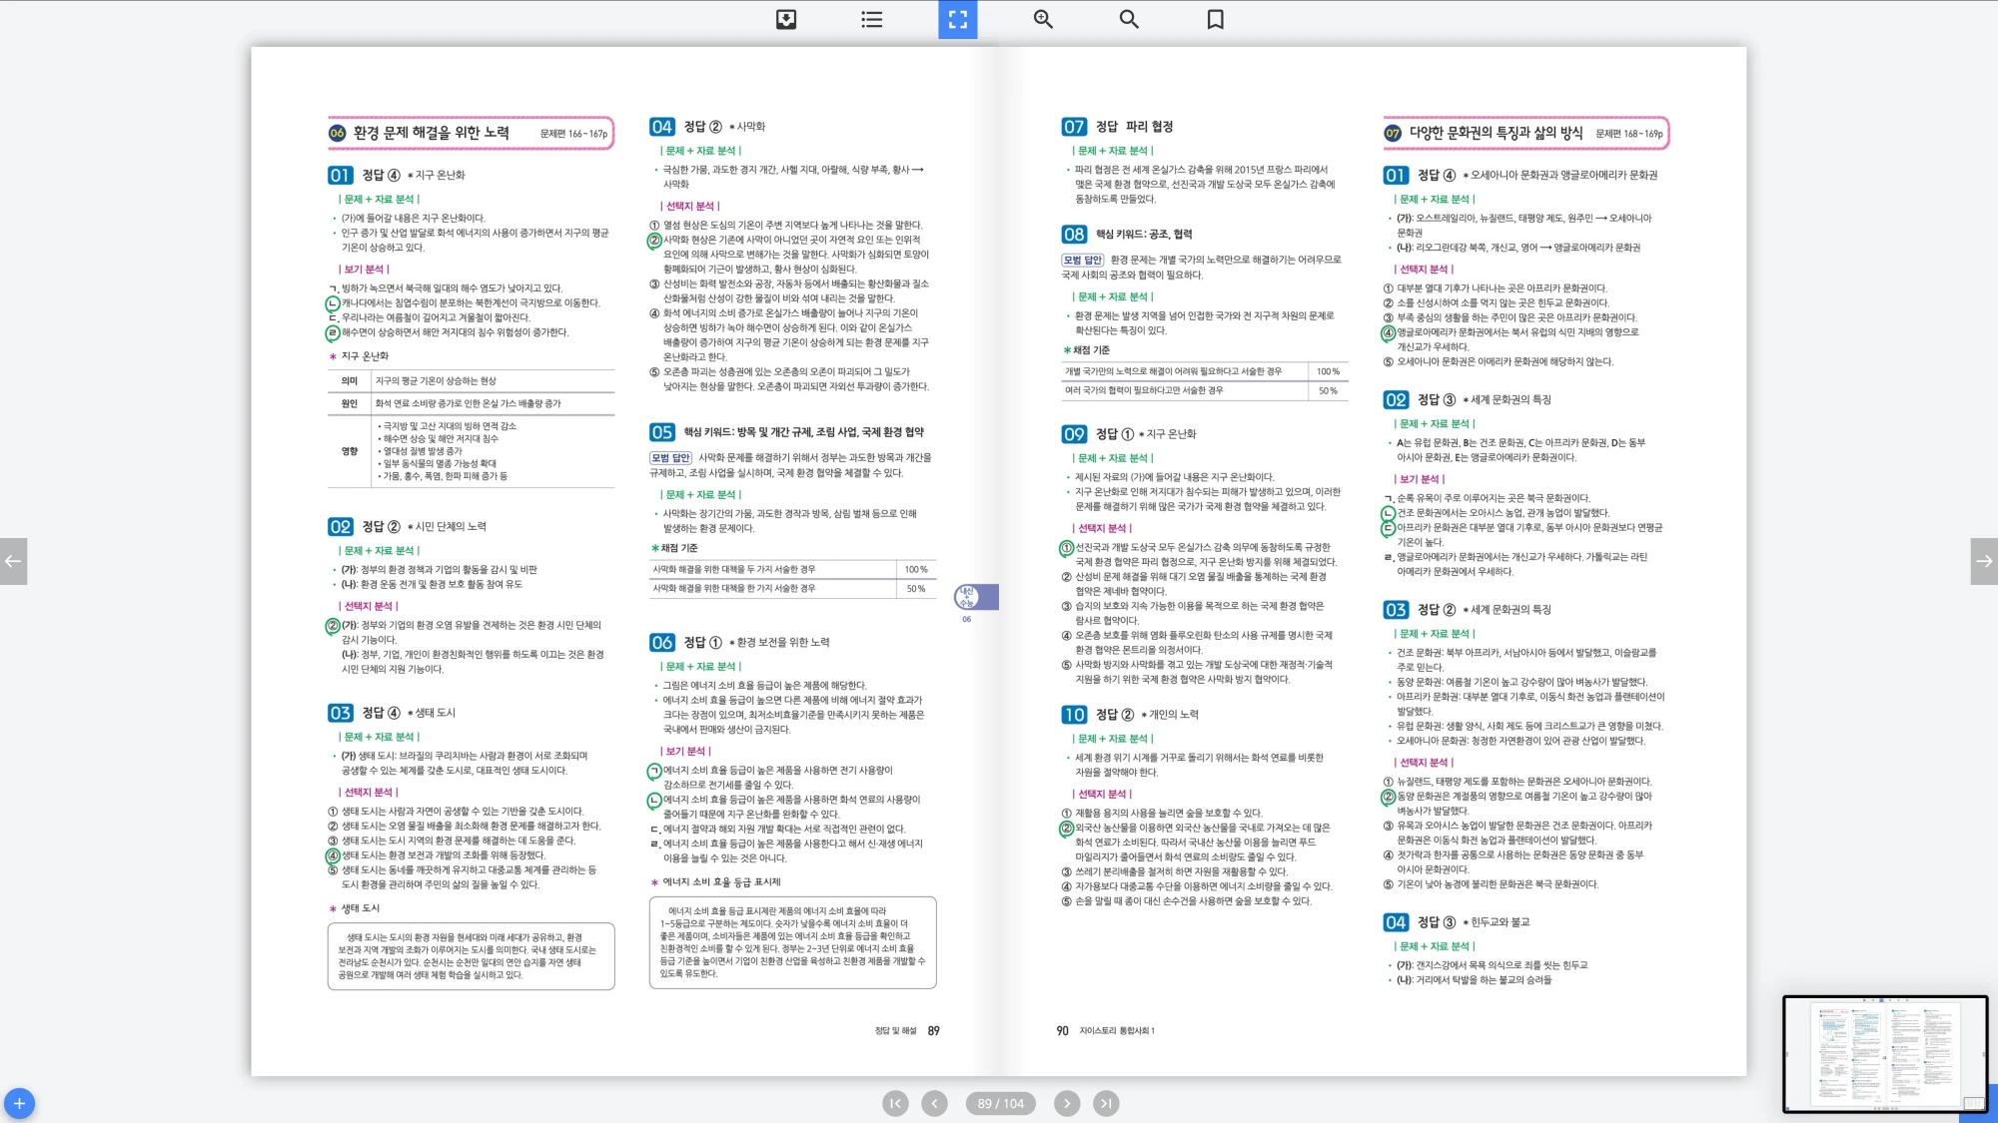Click the blue plus button
Image resolution: width=1998 pixels, height=1123 pixels.
(19, 1103)
